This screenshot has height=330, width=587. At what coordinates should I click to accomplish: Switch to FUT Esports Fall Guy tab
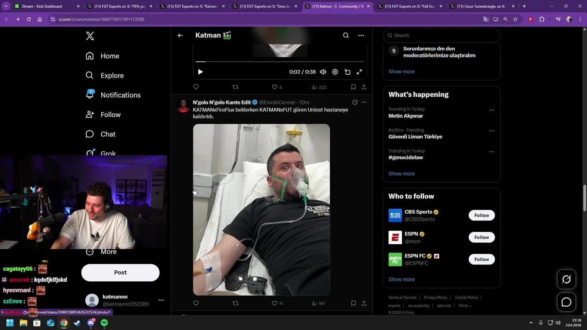point(409,6)
